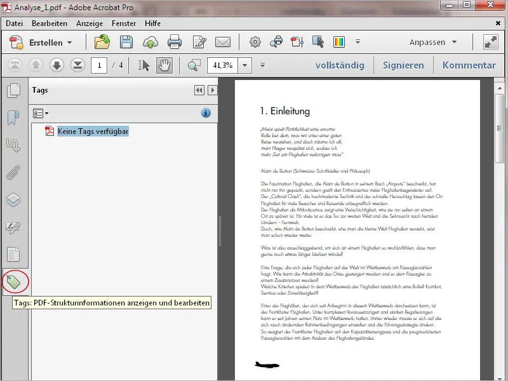Open the content document panel icon
The height and width of the screenshot is (381, 508).
click(x=13, y=255)
